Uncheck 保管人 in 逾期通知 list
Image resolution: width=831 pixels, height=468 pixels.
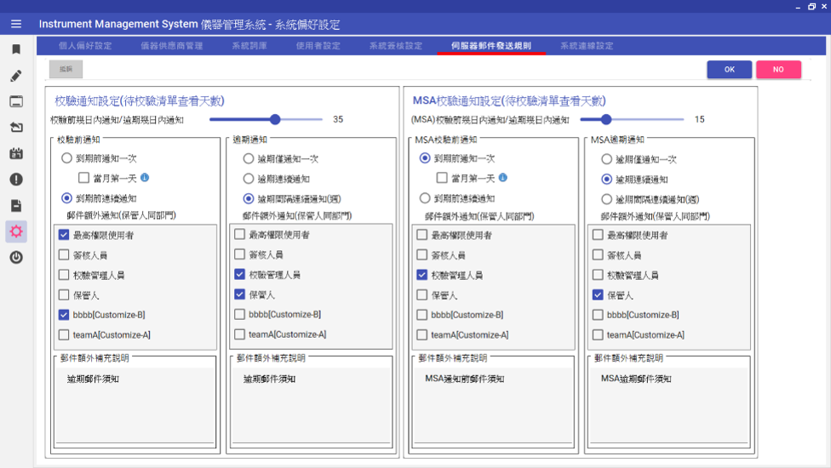point(240,294)
